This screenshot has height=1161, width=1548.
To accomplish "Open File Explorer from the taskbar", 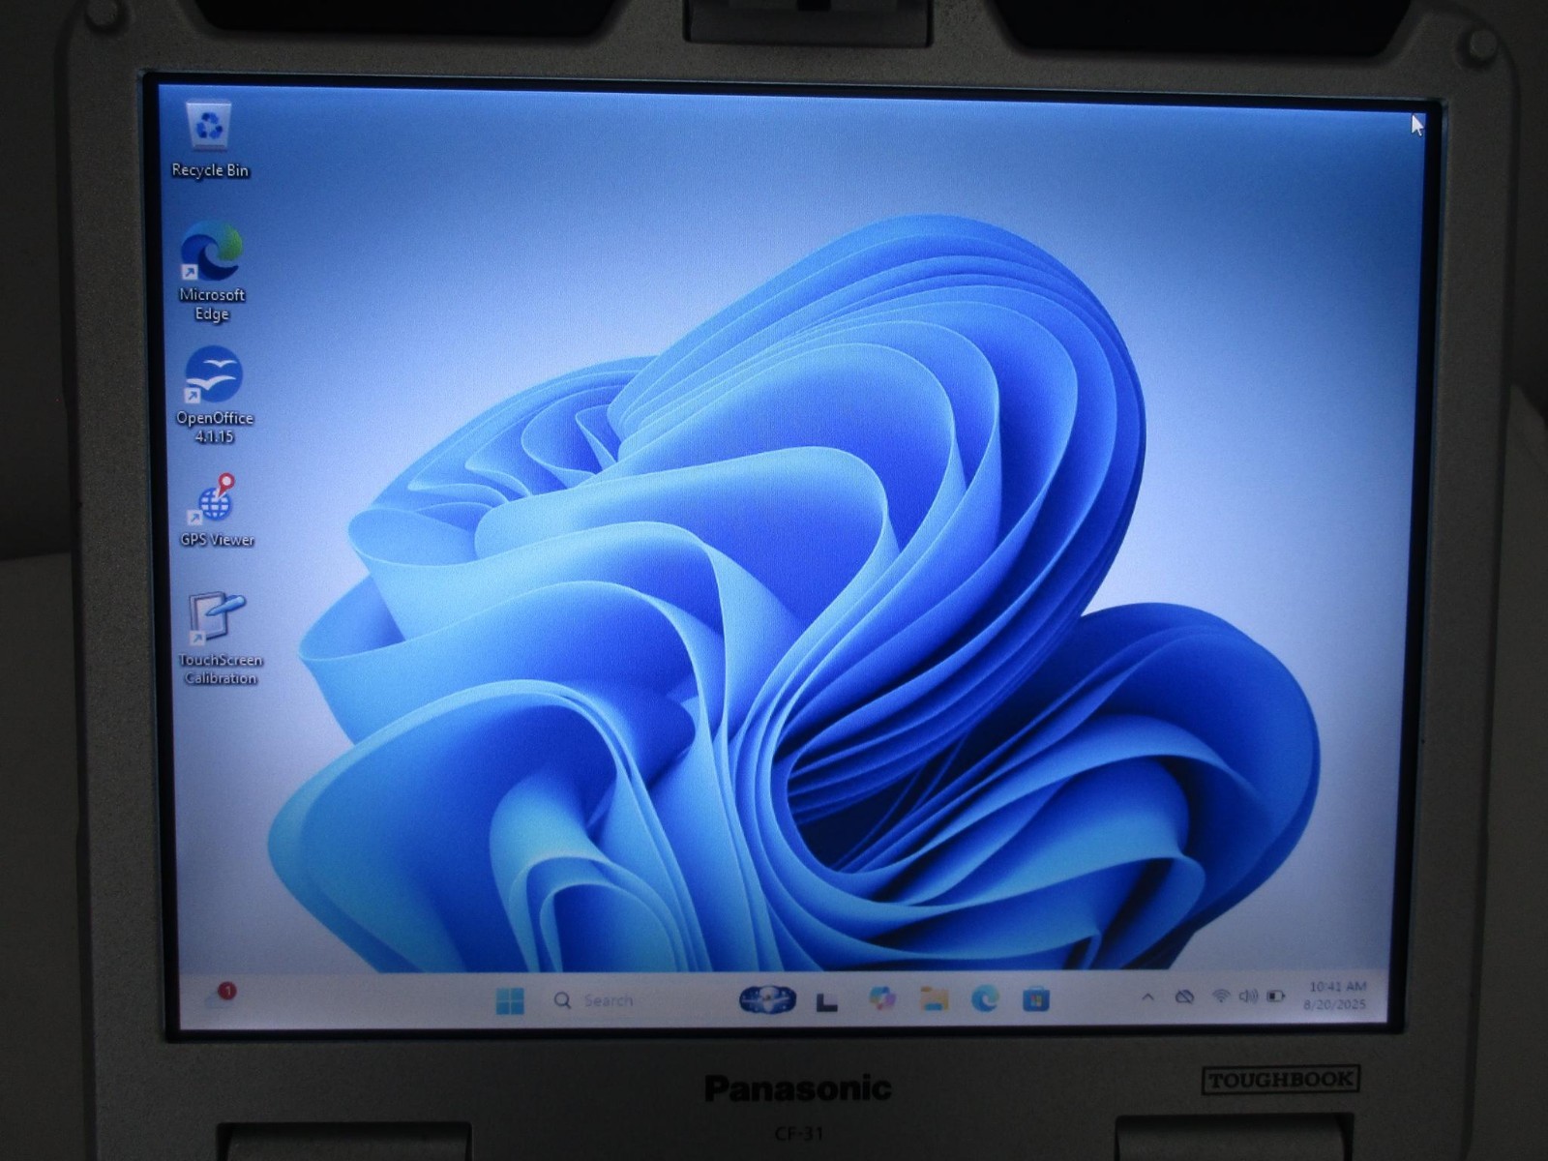I will (x=934, y=998).
